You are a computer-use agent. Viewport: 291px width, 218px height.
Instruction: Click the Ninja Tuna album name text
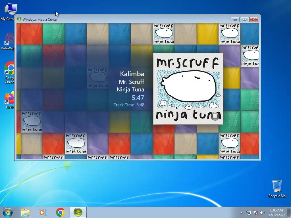pyautogui.click(x=130, y=89)
